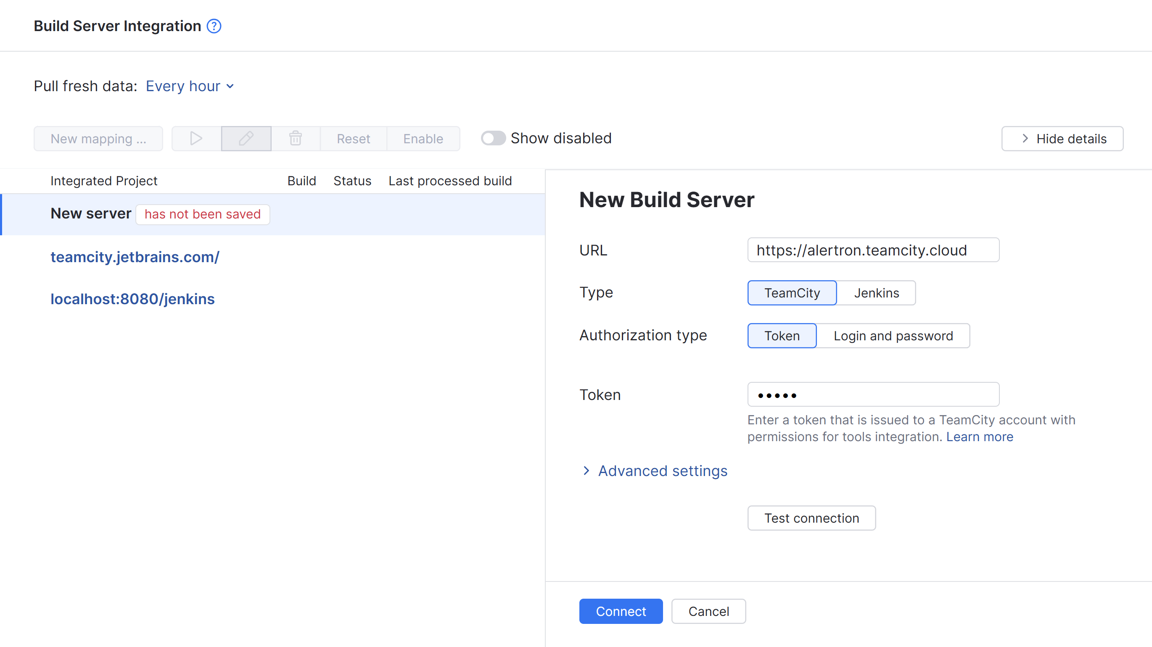Select the teamcity.jetbrains.com server entry

(135, 256)
